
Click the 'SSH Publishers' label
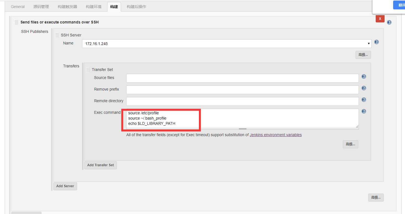pos(35,31)
